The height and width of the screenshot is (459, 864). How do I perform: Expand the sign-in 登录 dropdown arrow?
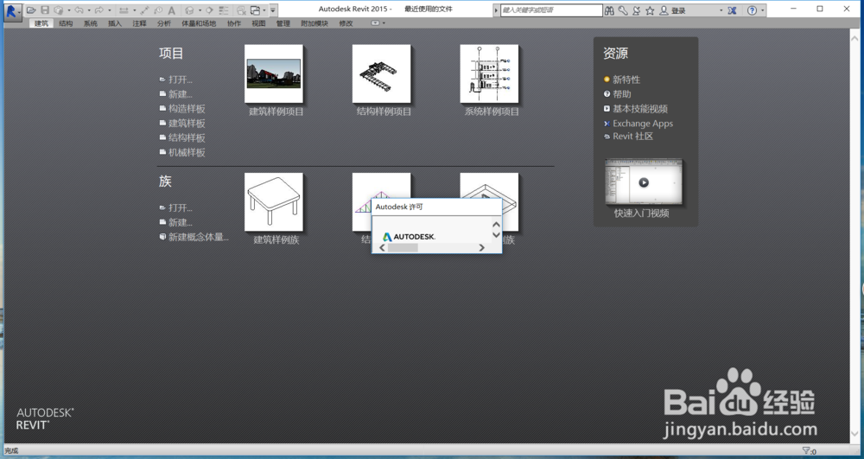coord(721,10)
